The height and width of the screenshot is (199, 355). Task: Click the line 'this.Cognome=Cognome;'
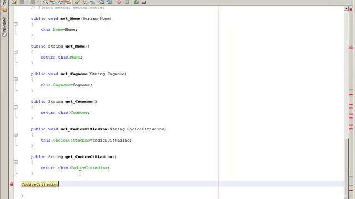67,85
